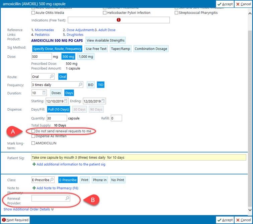Click the Dose input field
This screenshot has height=224, width=253.
41,56
